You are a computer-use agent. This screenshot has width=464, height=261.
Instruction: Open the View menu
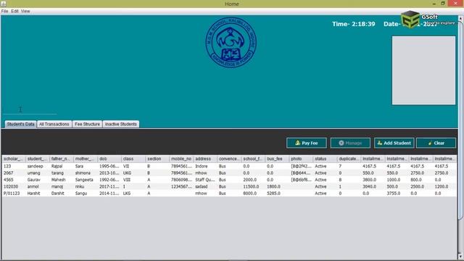click(25, 12)
